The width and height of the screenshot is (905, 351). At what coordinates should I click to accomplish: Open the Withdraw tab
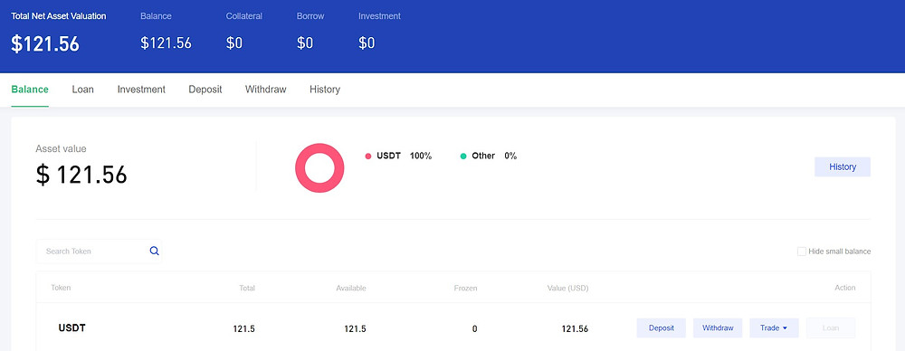click(x=265, y=90)
